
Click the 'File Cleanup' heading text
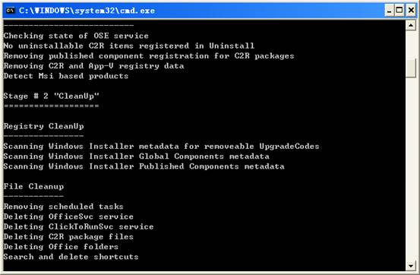[x=33, y=186]
